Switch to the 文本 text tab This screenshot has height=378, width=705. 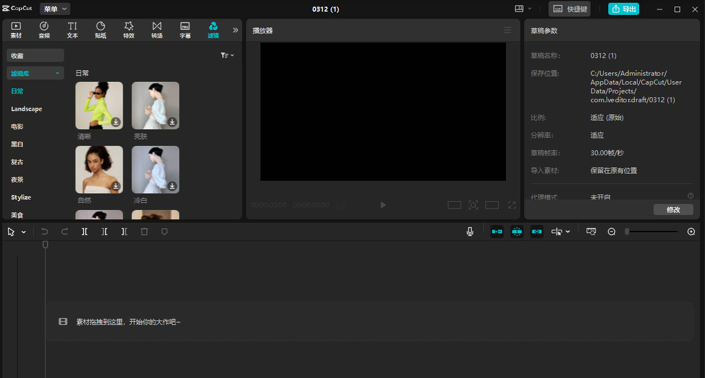tap(72, 30)
